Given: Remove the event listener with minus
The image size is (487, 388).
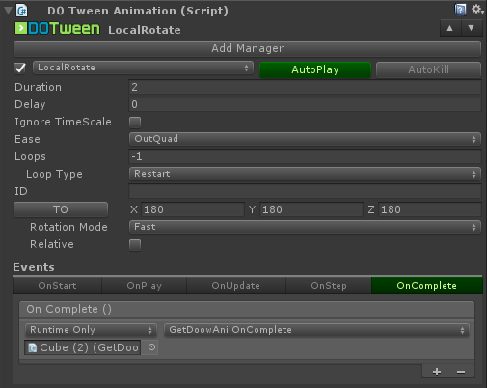Looking at the screenshot, I should click(461, 372).
